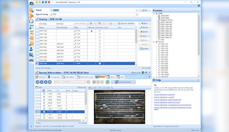Image resolution: width=229 pixels, height=132 pixels.
Task: Click the Update button
Action: 144,49
